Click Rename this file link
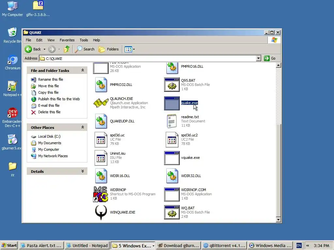The image size is (334, 250). [51, 79]
